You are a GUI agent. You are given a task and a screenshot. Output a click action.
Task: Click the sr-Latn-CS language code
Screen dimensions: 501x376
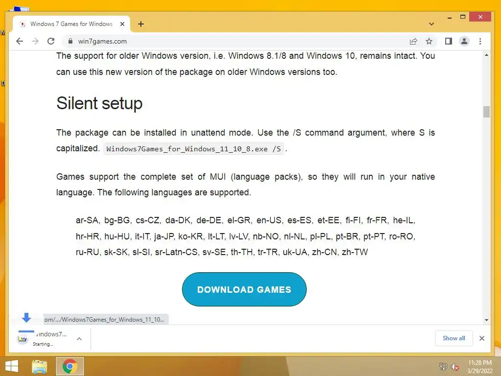176,252
